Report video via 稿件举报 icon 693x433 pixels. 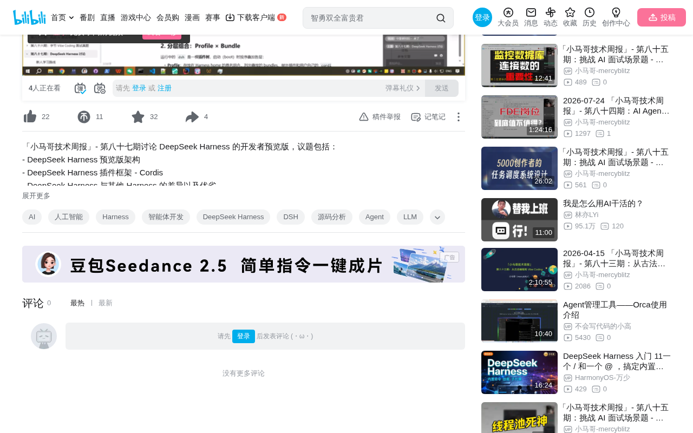(x=364, y=117)
